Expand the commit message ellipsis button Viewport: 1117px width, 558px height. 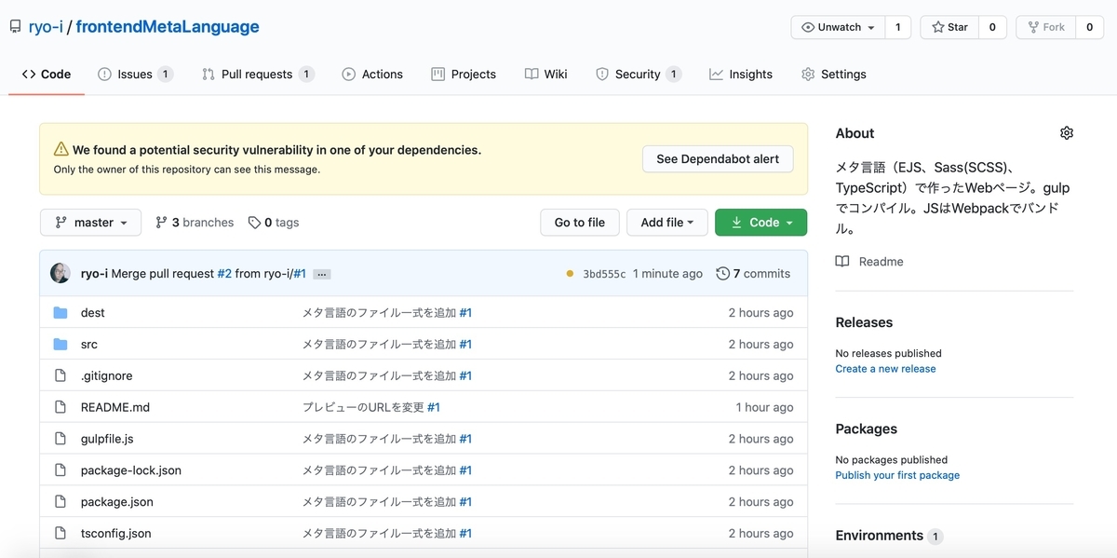click(x=322, y=274)
